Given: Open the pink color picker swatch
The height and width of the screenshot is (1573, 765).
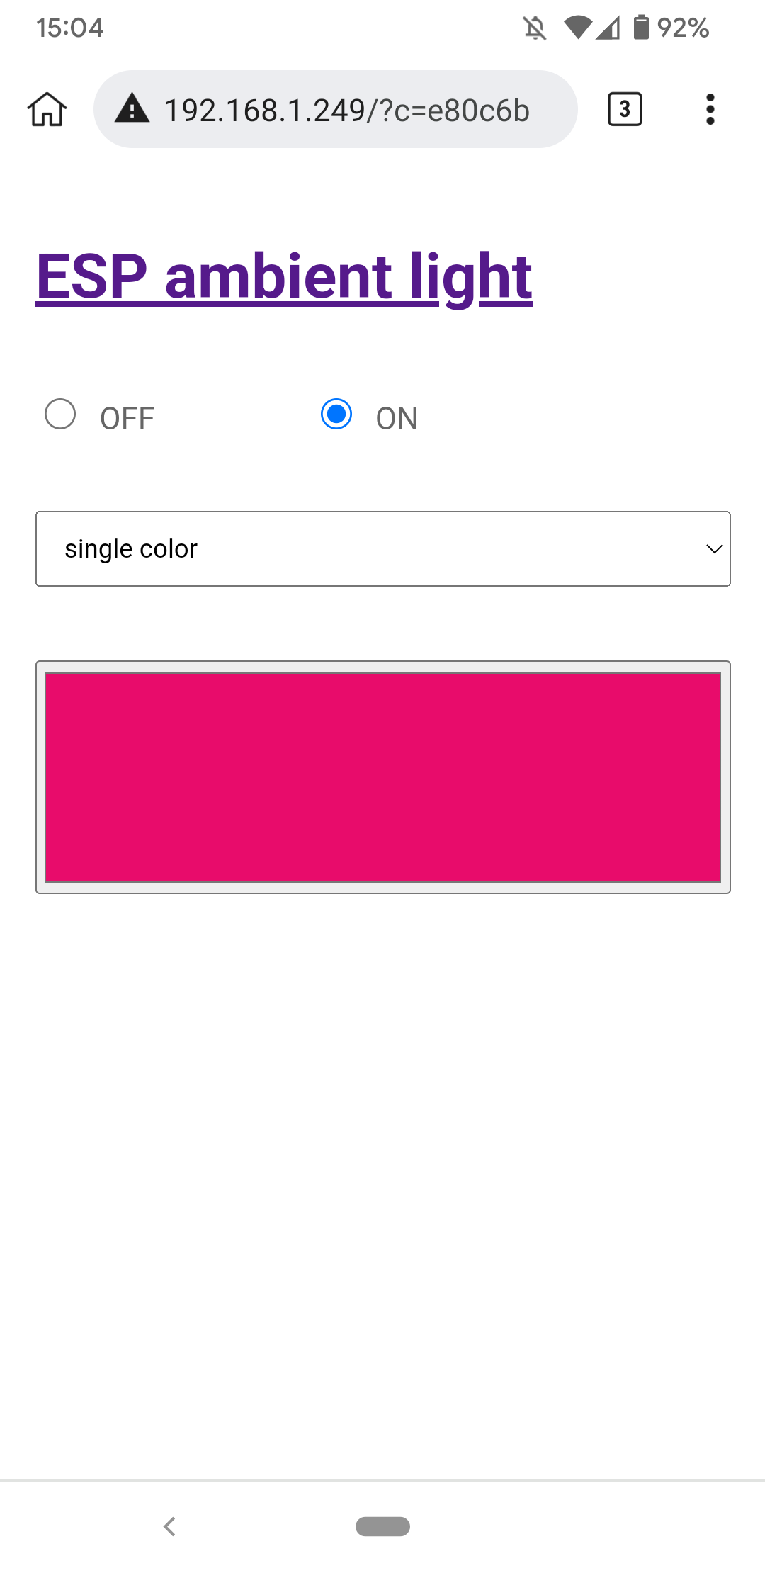Looking at the screenshot, I should pyautogui.click(x=382, y=777).
